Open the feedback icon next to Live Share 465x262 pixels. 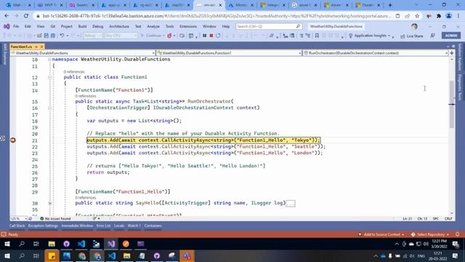tap(433, 36)
